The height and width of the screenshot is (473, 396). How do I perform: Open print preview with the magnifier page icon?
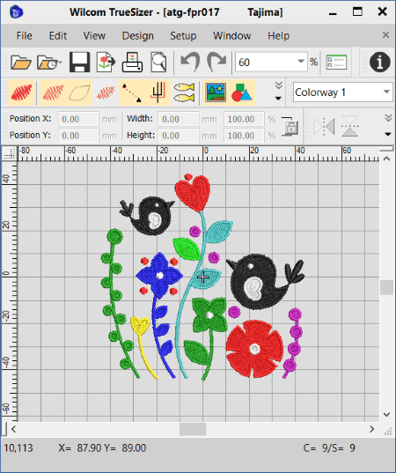(158, 63)
